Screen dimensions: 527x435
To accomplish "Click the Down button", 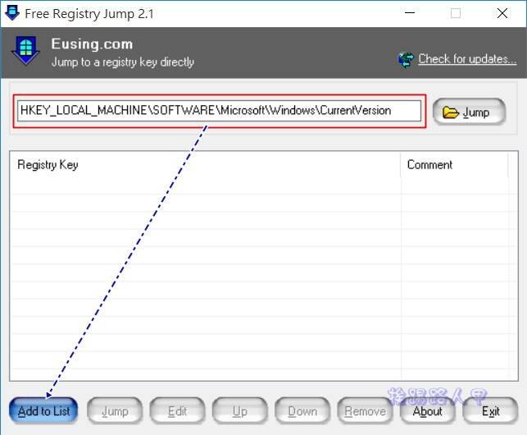I will (x=302, y=410).
